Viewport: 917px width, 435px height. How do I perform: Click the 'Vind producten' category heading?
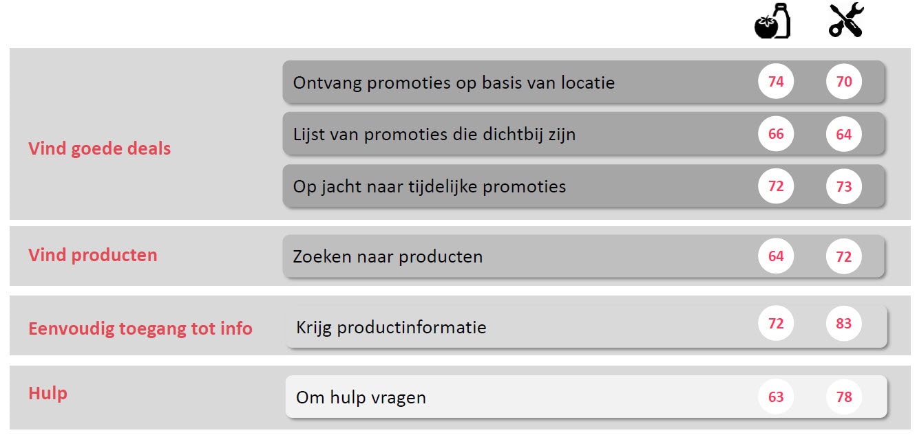coord(93,255)
